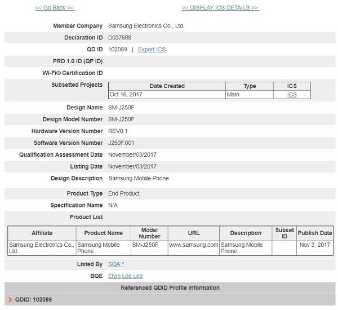This screenshot has height=310, width=338.
Task: Click the 'QD ID' label
Action: tap(95, 50)
